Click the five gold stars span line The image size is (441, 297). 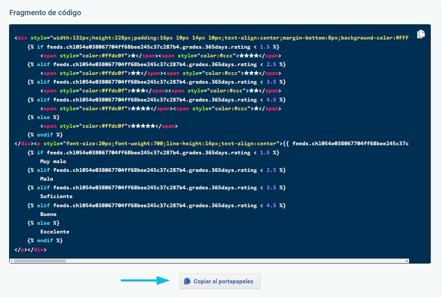click(109, 126)
